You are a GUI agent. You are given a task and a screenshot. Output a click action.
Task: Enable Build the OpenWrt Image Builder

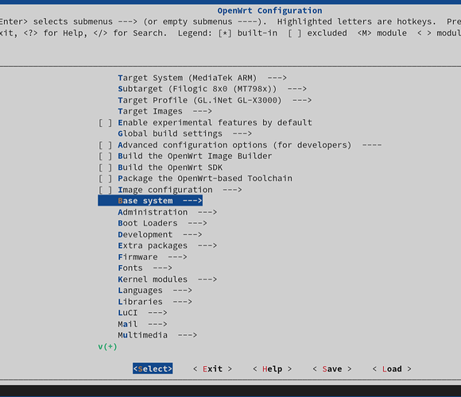pos(105,156)
